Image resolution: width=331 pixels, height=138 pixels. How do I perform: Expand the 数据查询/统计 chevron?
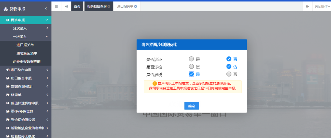(47, 86)
